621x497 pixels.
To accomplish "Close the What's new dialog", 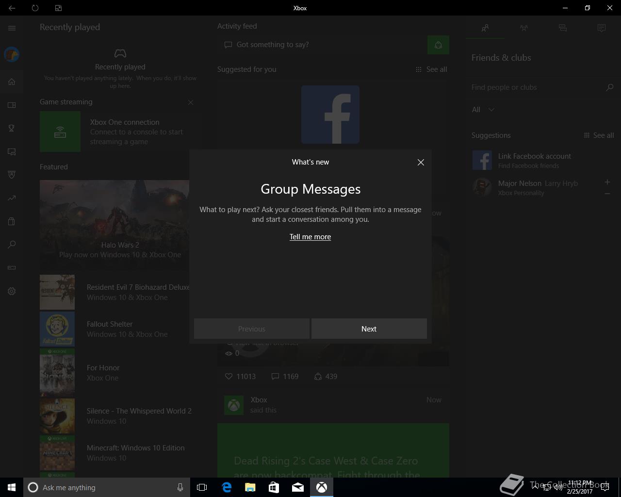I will (421, 163).
